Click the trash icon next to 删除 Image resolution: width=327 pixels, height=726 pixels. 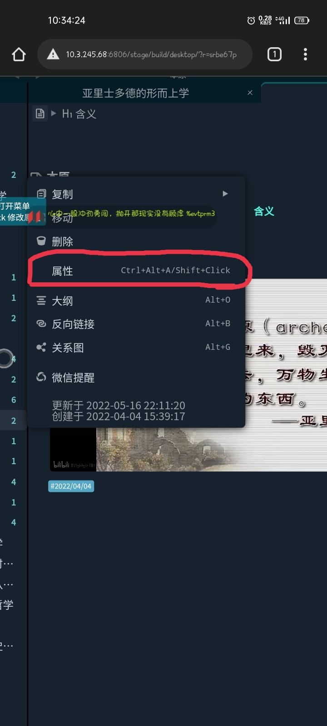[41, 241]
